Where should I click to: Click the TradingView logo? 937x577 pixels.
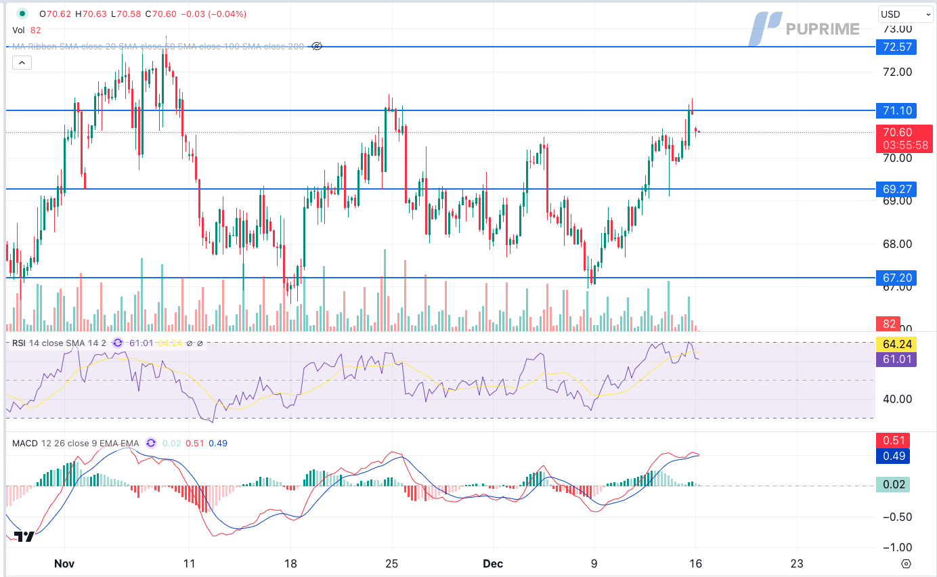[24, 536]
